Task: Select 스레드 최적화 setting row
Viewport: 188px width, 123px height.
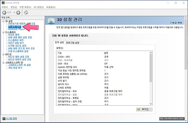Action: [103, 88]
